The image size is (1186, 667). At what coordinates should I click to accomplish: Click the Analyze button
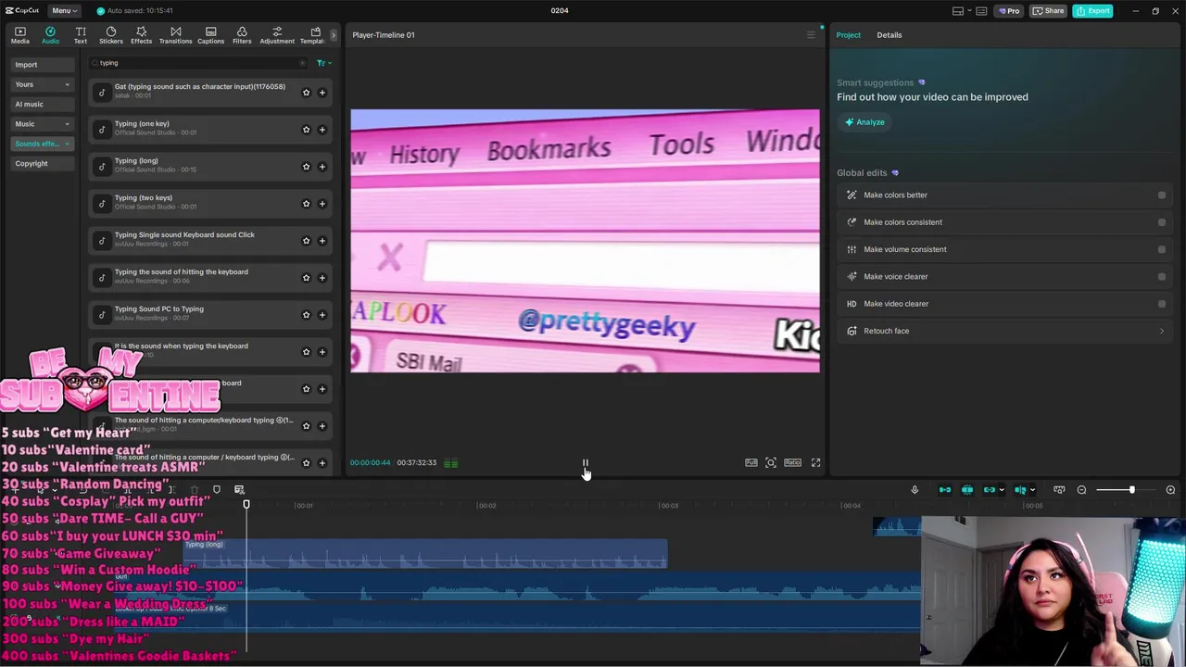(864, 122)
